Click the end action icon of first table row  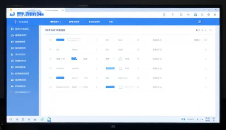pos(206,40)
